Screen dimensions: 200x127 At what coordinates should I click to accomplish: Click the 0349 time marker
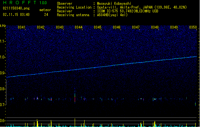click(x=174, y=27)
